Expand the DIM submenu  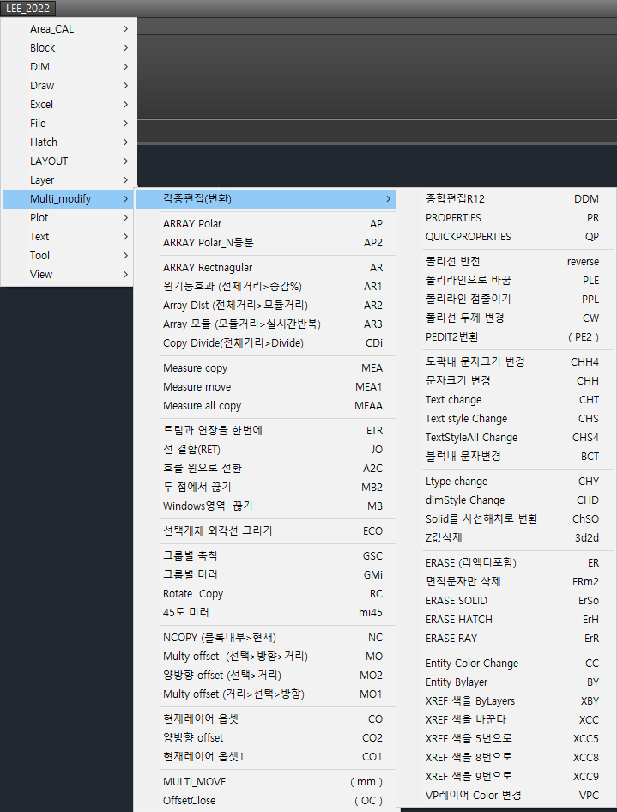(x=69, y=67)
